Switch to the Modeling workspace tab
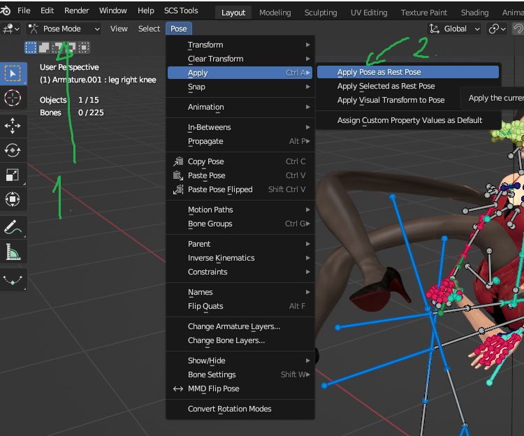 (x=275, y=13)
